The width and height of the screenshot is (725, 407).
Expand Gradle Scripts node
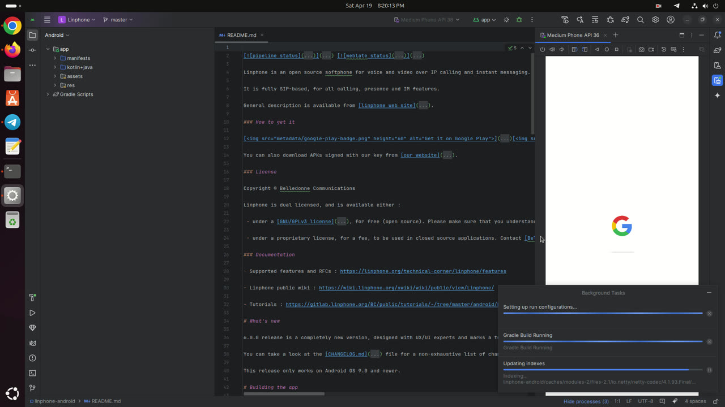click(x=48, y=94)
